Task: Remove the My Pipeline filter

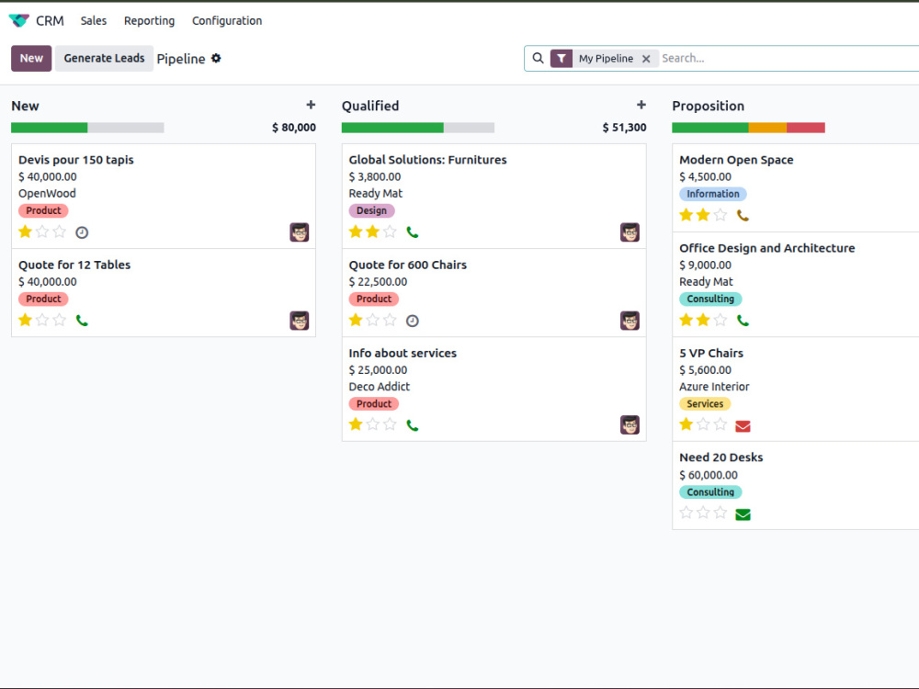Action: (646, 59)
